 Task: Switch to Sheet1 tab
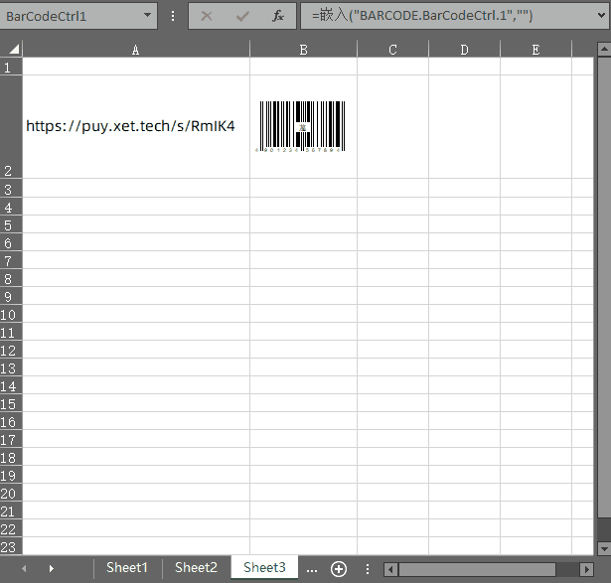(x=127, y=568)
